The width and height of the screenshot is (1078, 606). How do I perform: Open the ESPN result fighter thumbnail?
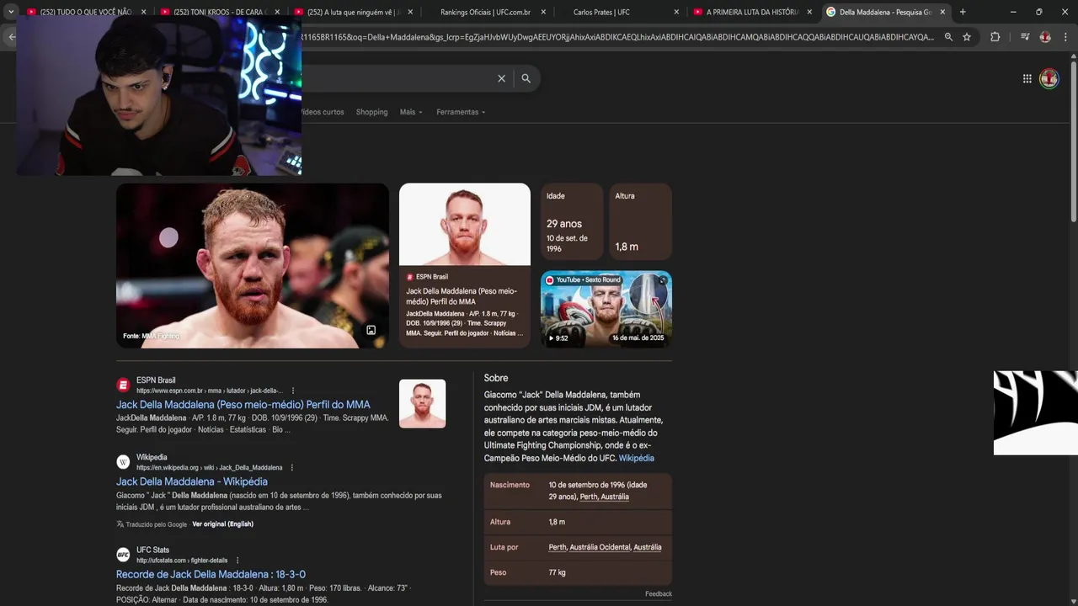422,404
